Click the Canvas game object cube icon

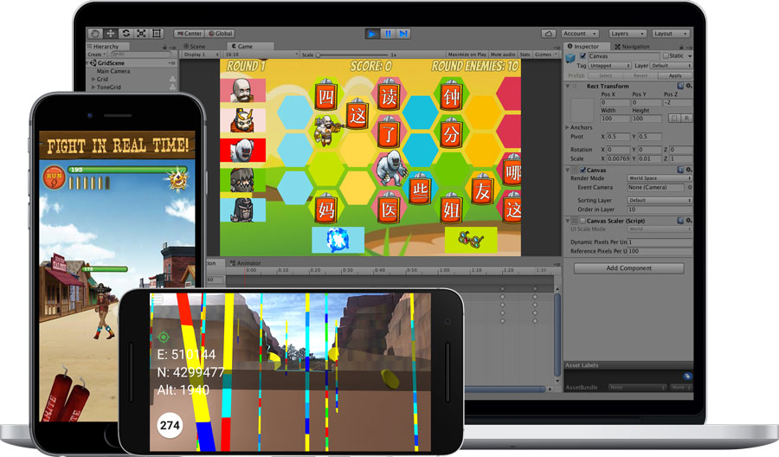(x=570, y=58)
